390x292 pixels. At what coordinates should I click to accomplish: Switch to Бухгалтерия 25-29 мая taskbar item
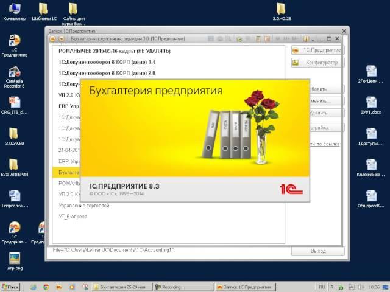point(121,287)
